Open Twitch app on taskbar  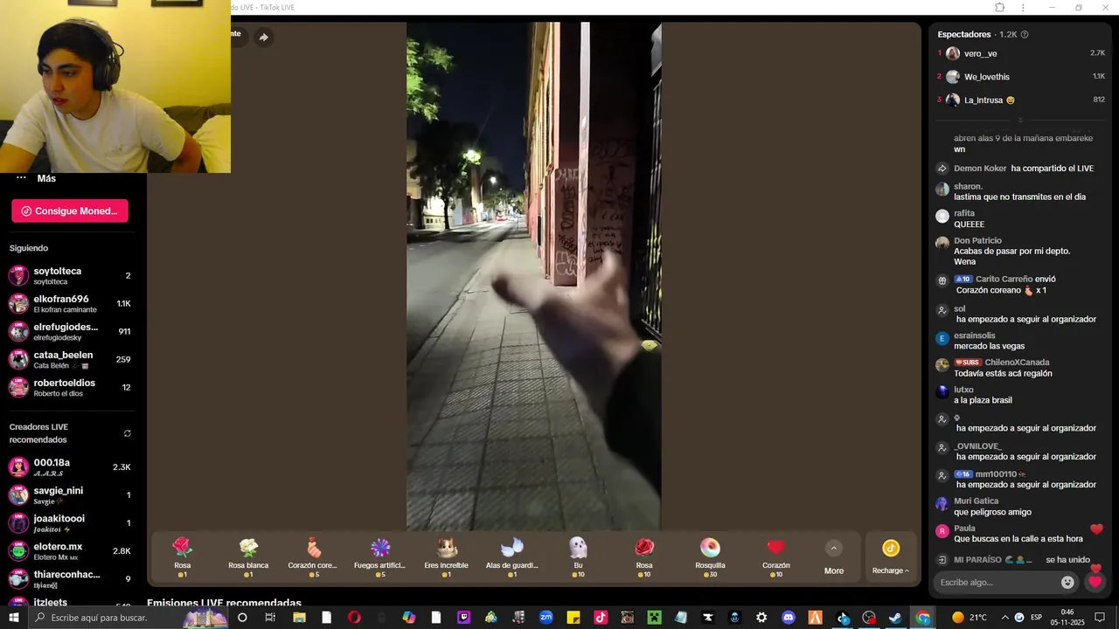pyautogui.click(x=464, y=618)
